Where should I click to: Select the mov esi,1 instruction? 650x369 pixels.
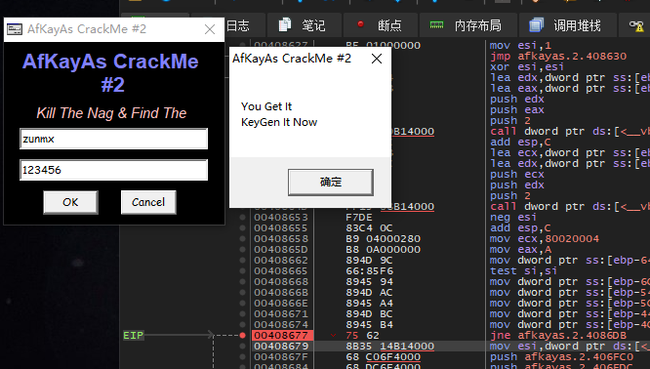(520, 46)
